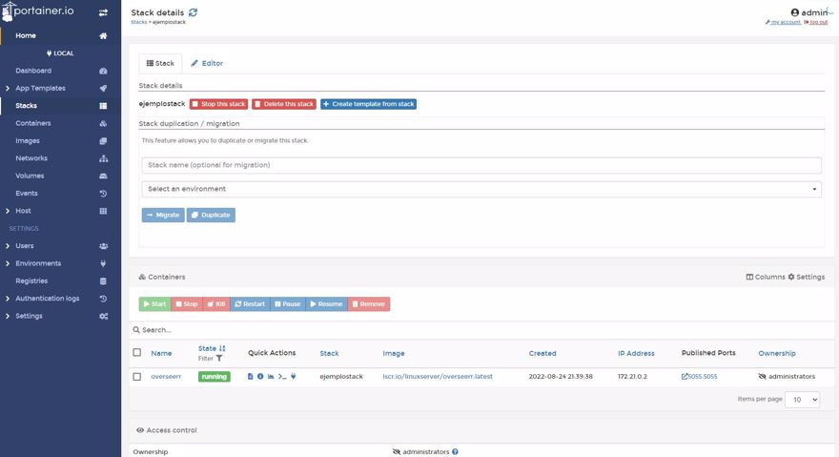Open overseerr console quick action icon
Image resolution: width=839 pixels, height=457 pixels.
282,377
